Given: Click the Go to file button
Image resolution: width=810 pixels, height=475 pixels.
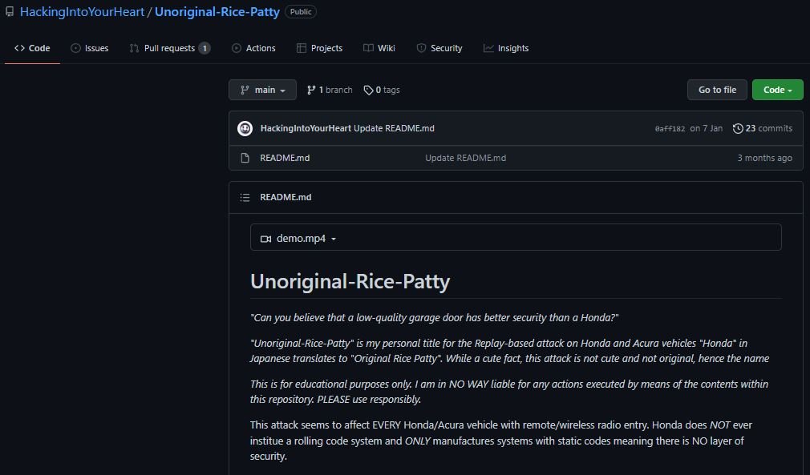Looking at the screenshot, I should pos(717,90).
